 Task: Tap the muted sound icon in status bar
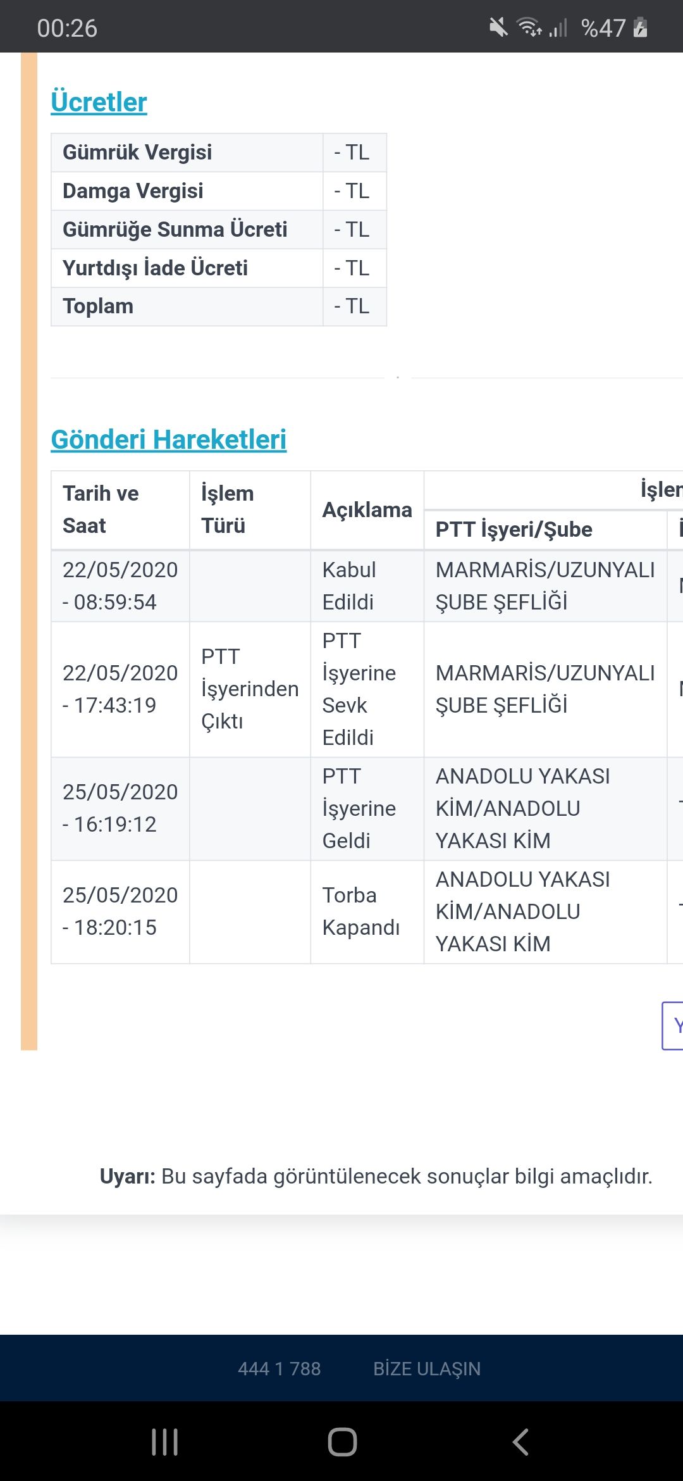[498, 27]
